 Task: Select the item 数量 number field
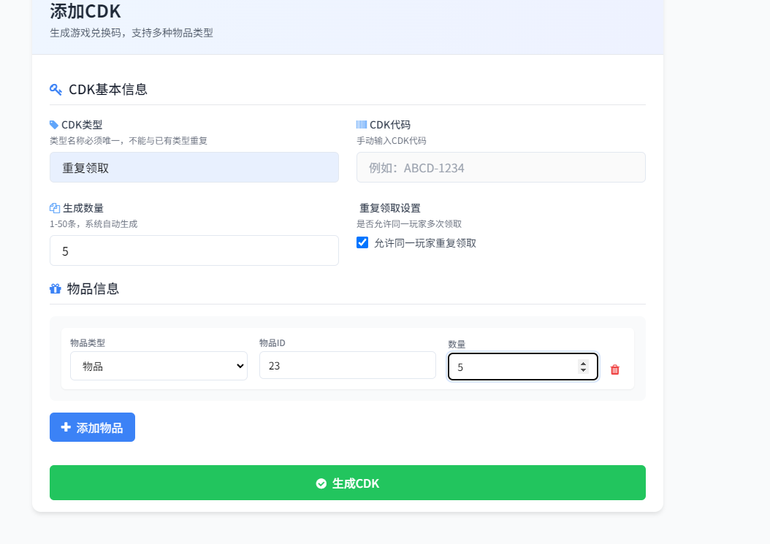pyautogui.click(x=523, y=367)
